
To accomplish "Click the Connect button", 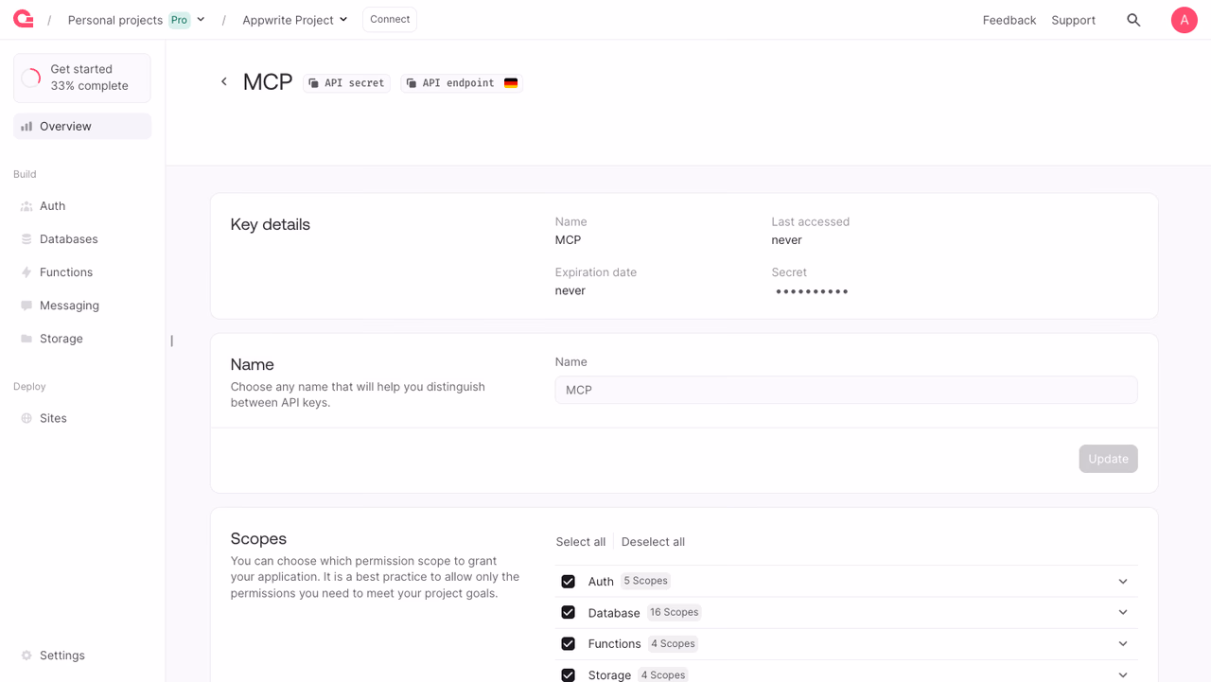I will tap(390, 20).
